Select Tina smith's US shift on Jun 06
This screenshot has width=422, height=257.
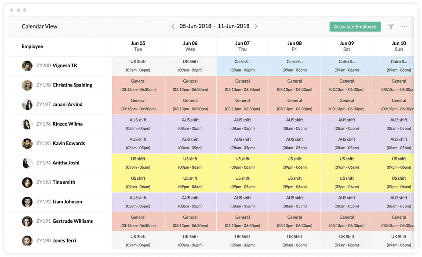[x=190, y=182]
